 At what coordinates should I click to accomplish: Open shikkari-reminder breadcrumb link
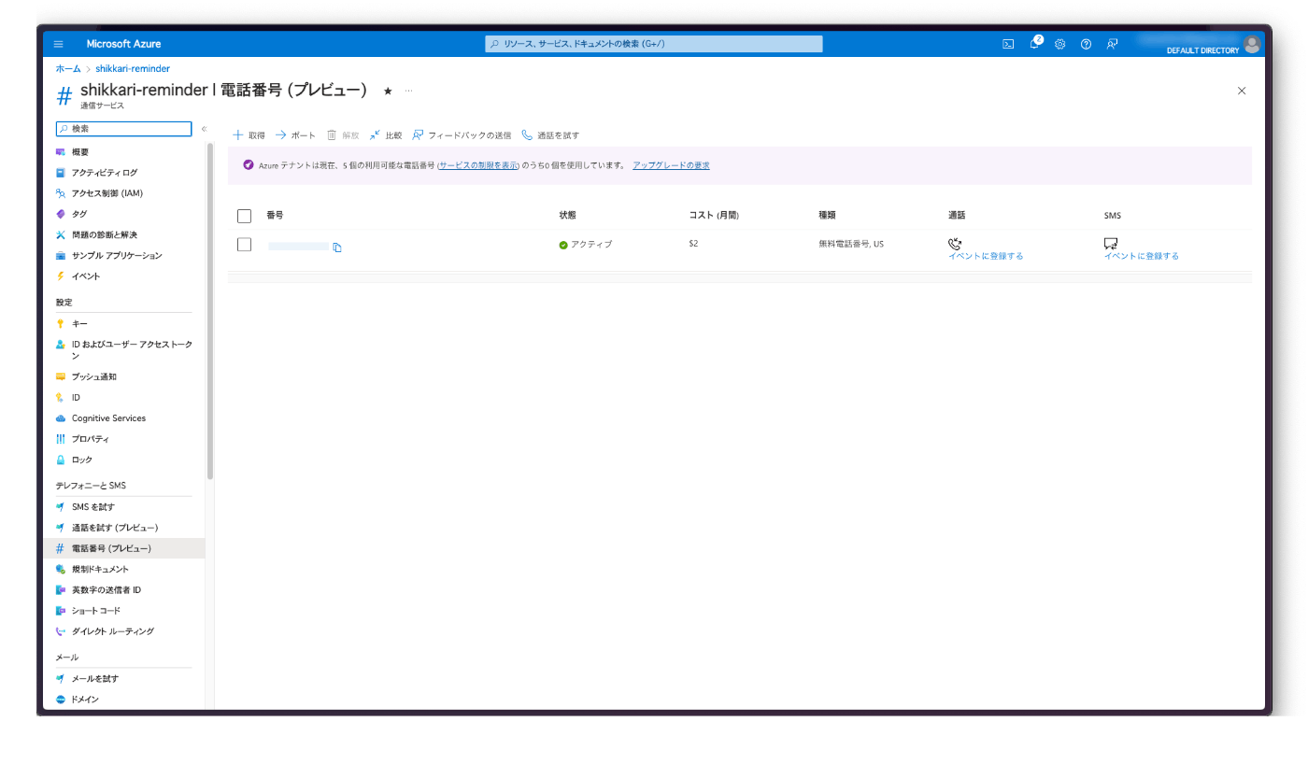(133, 69)
